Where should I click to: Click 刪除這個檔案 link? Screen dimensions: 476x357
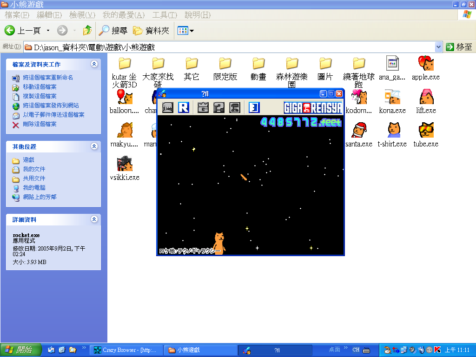point(40,124)
